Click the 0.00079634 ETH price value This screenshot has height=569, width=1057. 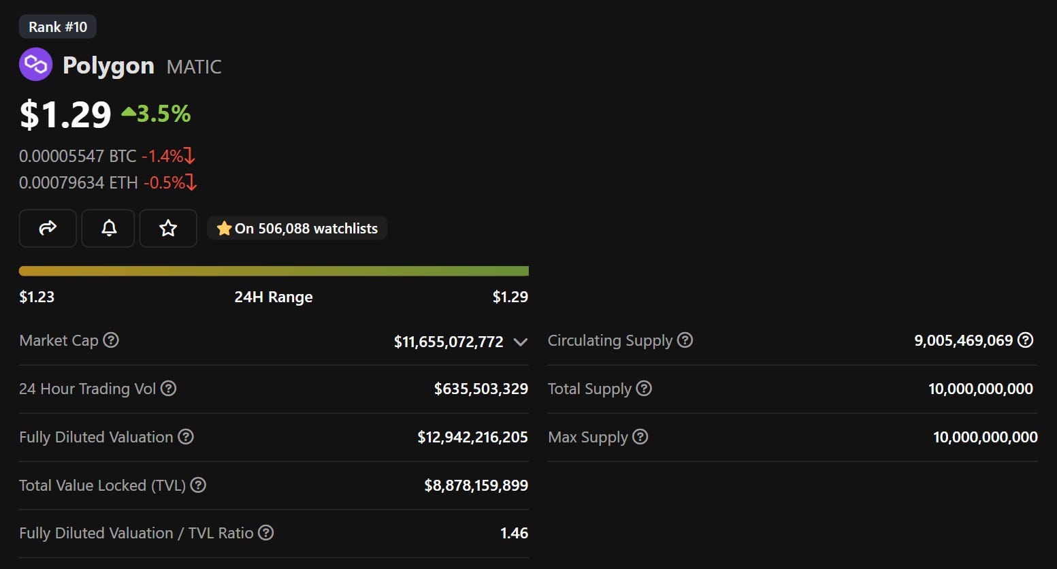[x=78, y=182]
